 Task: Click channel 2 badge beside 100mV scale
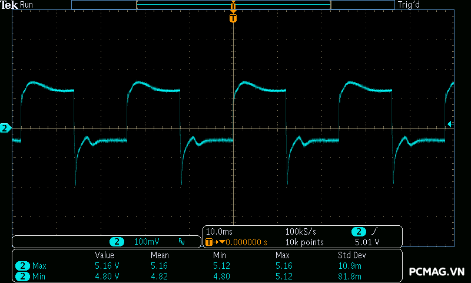click(x=118, y=242)
